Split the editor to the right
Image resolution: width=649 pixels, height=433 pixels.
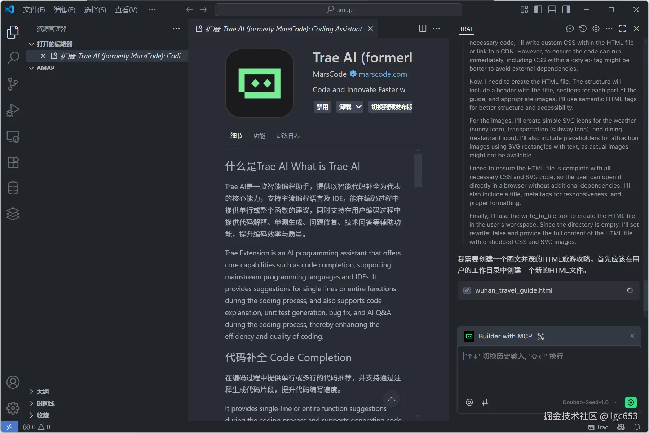[423, 29]
